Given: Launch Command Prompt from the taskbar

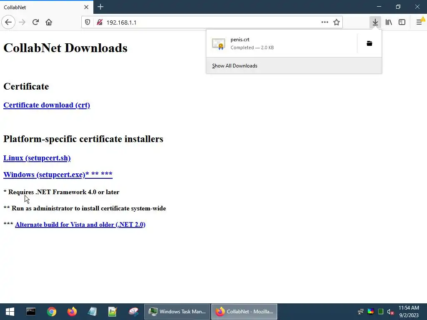Looking at the screenshot, I should coord(31,312).
